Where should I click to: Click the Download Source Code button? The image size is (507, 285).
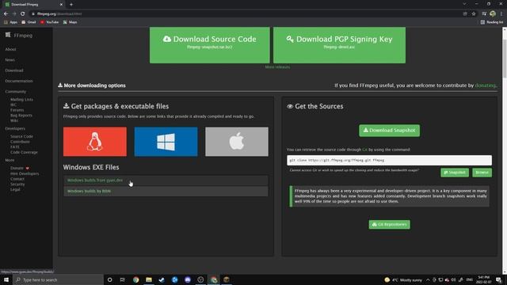209,45
